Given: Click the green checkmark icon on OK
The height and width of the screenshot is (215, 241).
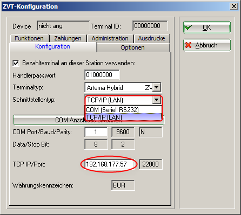Looking at the screenshot, I should pyautogui.click(x=189, y=27).
